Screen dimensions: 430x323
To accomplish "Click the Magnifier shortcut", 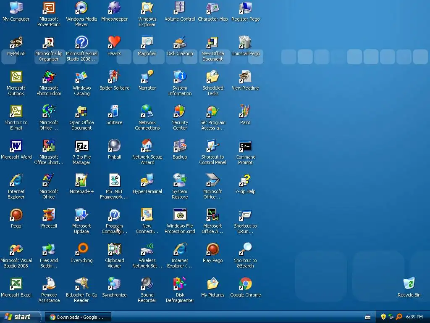I will click(147, 42).
